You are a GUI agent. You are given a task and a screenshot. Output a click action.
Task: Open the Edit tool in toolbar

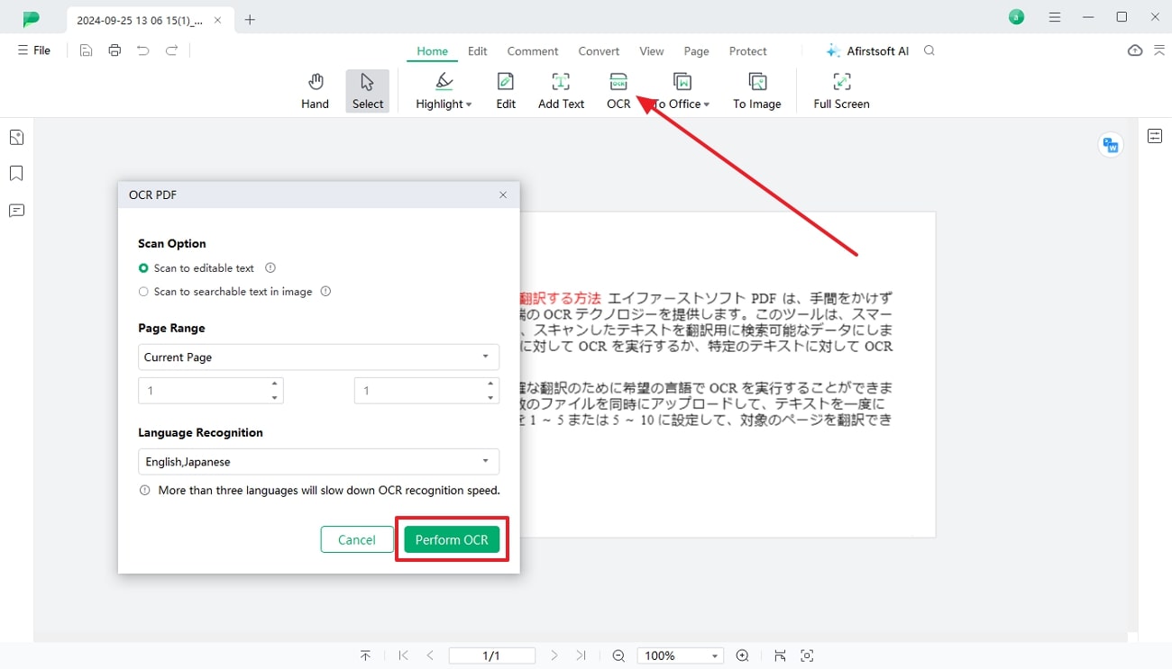[x=506, y=91]
